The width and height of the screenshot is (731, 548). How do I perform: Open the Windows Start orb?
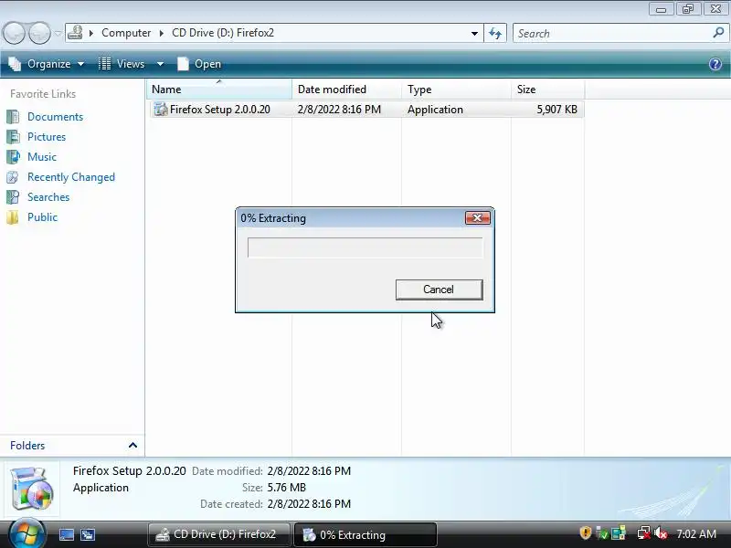(x=27, y=534)
